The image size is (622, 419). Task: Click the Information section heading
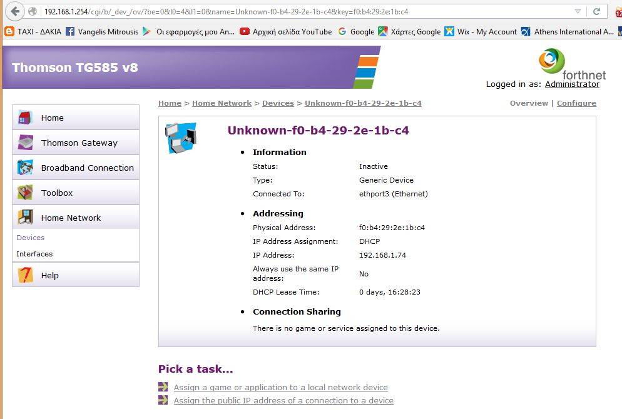[280, 152]
